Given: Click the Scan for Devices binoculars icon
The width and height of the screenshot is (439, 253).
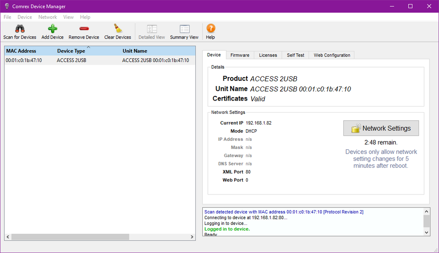Looking at the screenshot, I should coord(20,29).
